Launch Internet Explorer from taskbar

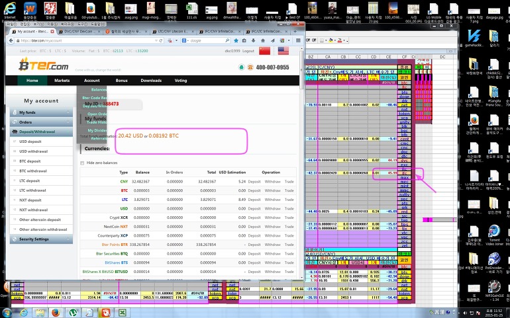click(24, 313)
